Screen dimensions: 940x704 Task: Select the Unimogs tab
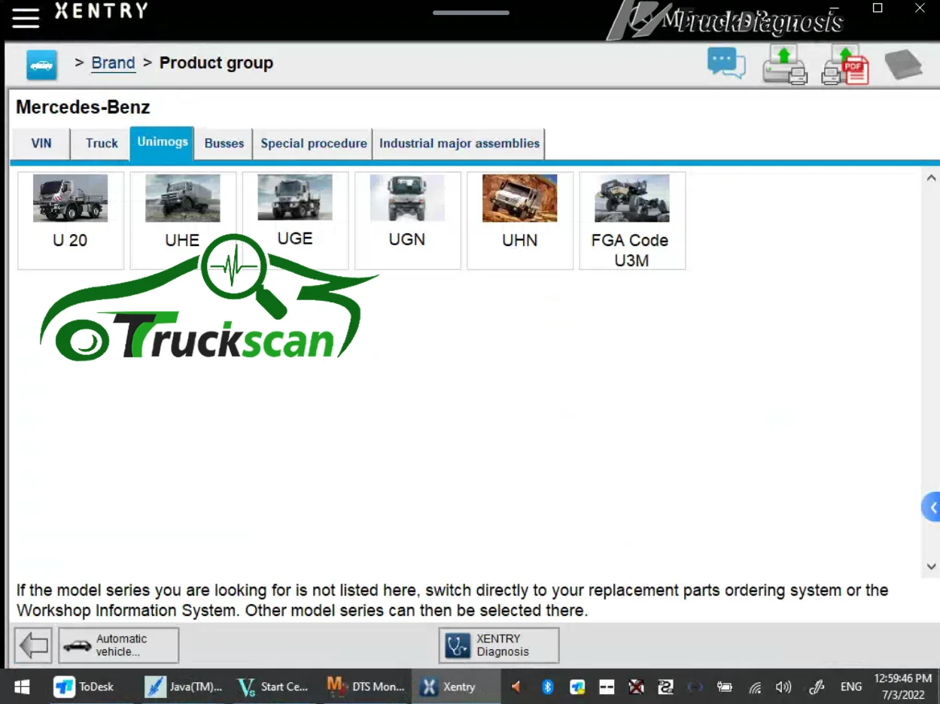click(163, 143)
